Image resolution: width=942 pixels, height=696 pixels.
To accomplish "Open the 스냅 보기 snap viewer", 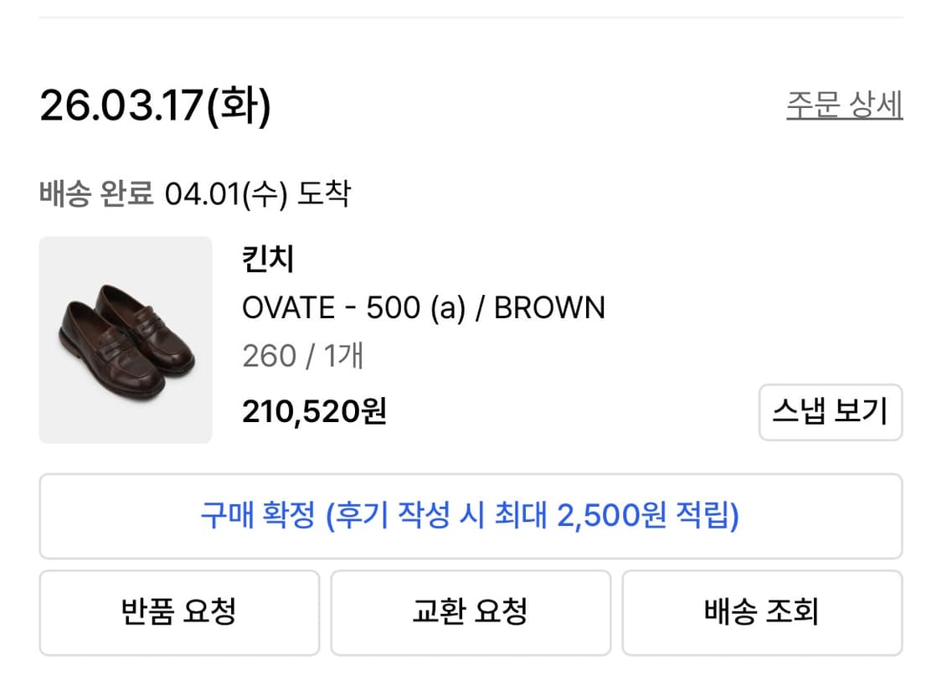I will tap(830, 411).
